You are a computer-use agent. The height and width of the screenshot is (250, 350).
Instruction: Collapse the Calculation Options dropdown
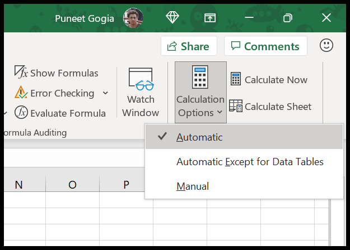tap(200, 92)
